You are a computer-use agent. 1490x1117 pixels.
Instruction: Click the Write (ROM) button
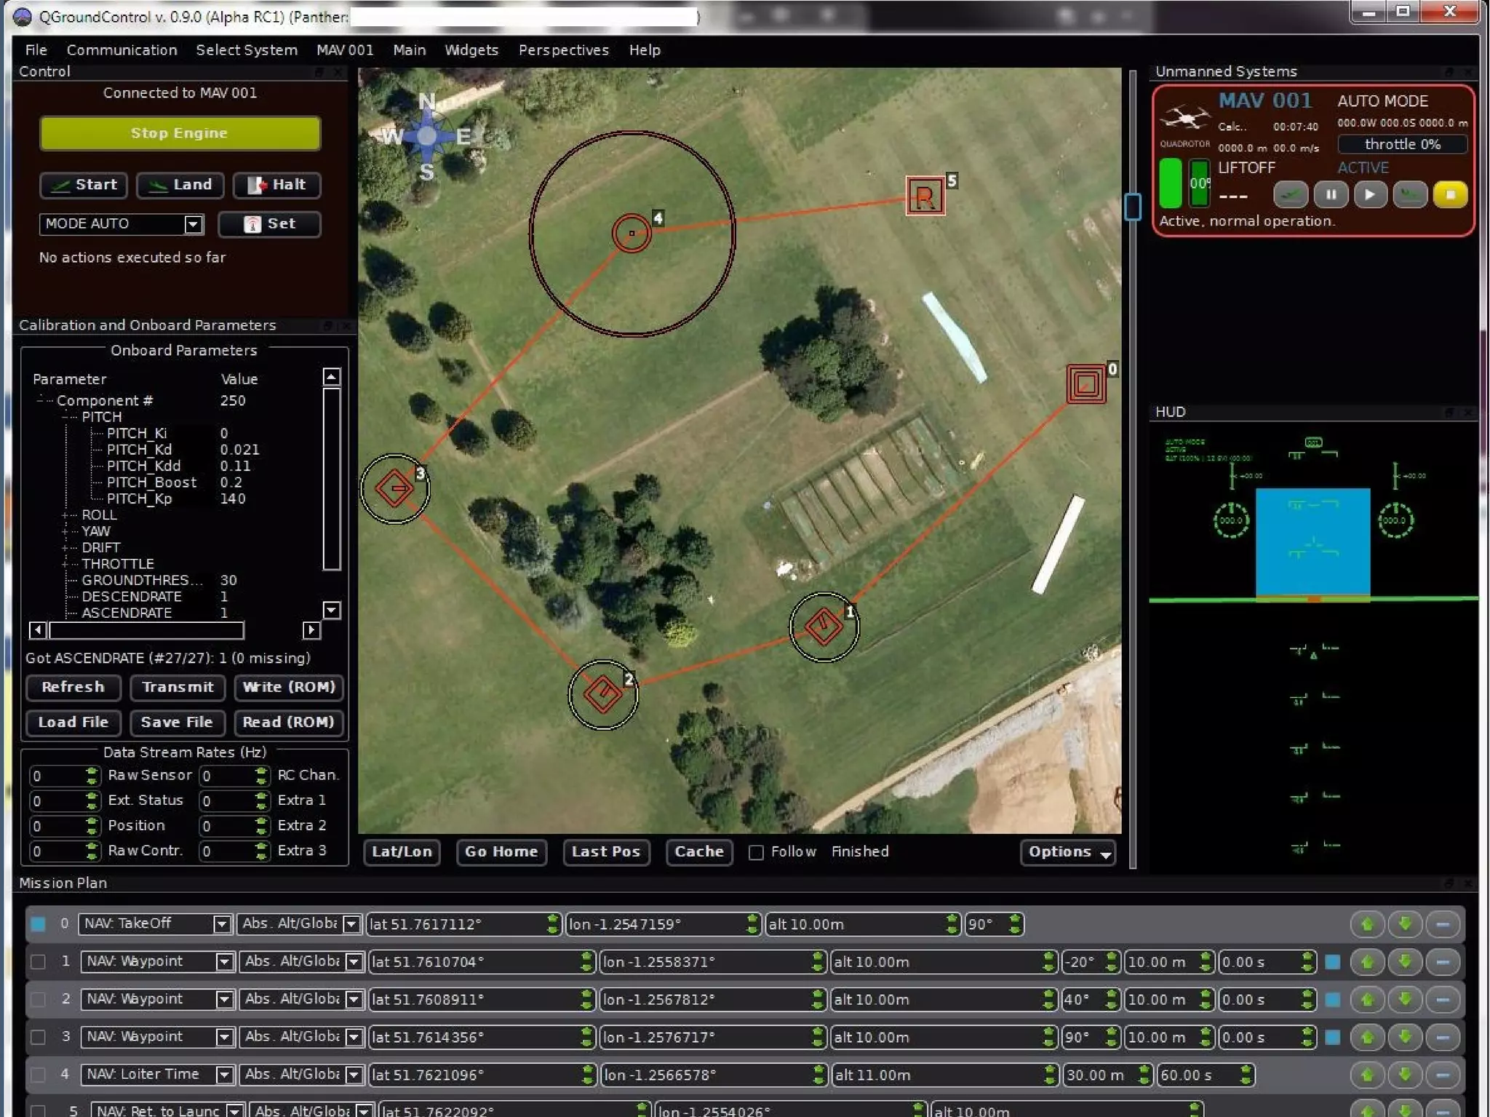[288, 687]
